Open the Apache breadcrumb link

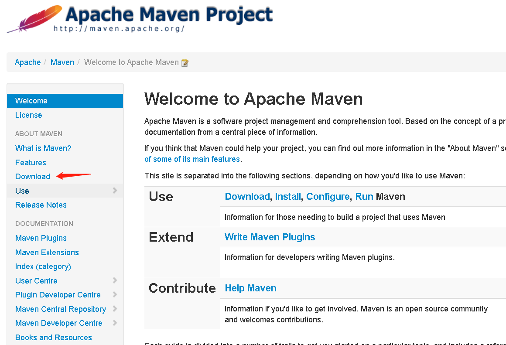(28, 62)
